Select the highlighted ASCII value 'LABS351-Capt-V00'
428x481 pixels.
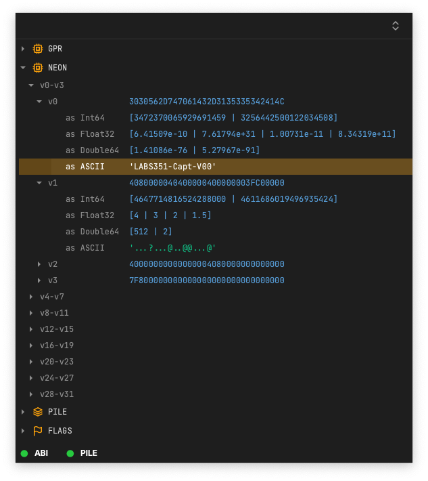click(x=172, y=167)
